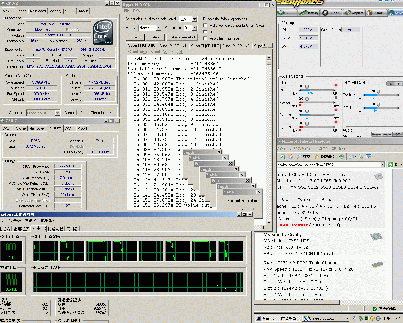Screen dimensions: 403x323
Task: Click the round gray icon next to the tray clock
Action: pyautogui.click(x=378, y=319)
